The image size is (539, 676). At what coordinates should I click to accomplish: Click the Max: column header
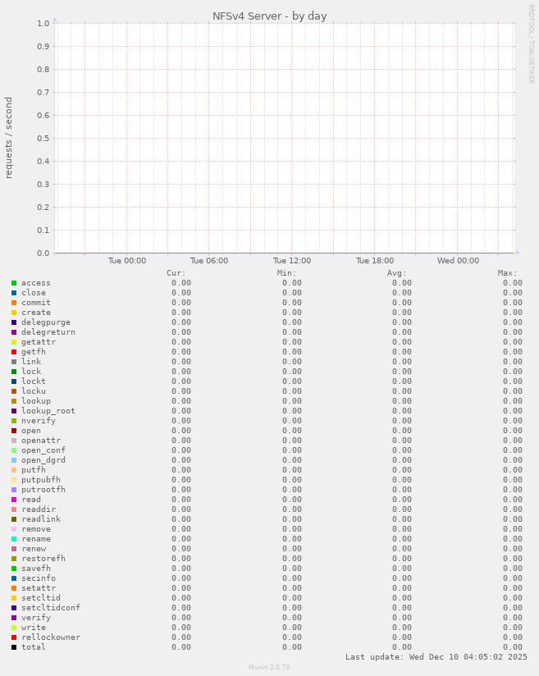click(507, 273)
